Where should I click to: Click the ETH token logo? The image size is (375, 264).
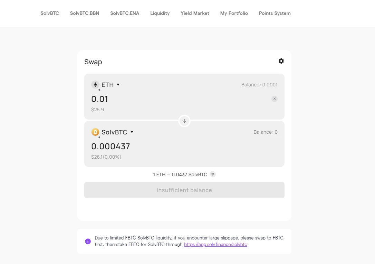click(95, 85)
